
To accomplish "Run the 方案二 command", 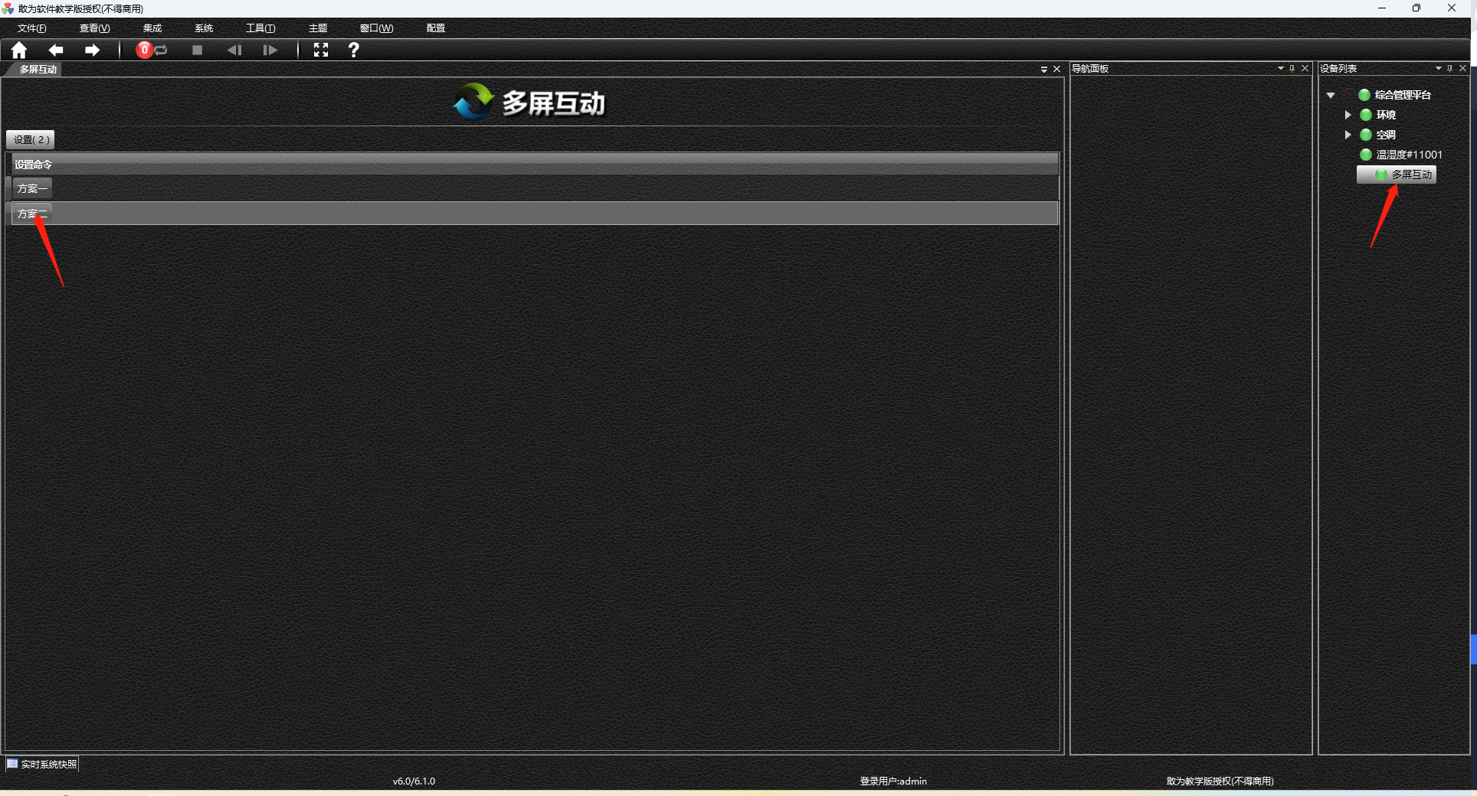I will pos(31,214).
